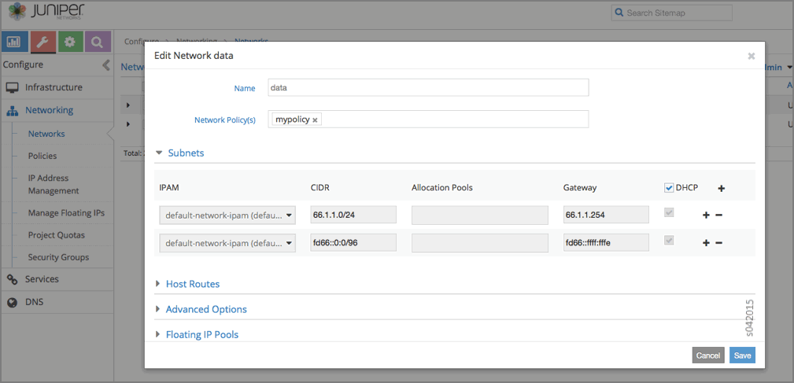Focus the Search Sitemap box

pyautogui.click(x=672, y=13)
